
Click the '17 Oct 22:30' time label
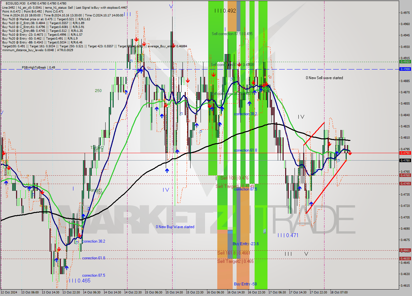318,292
